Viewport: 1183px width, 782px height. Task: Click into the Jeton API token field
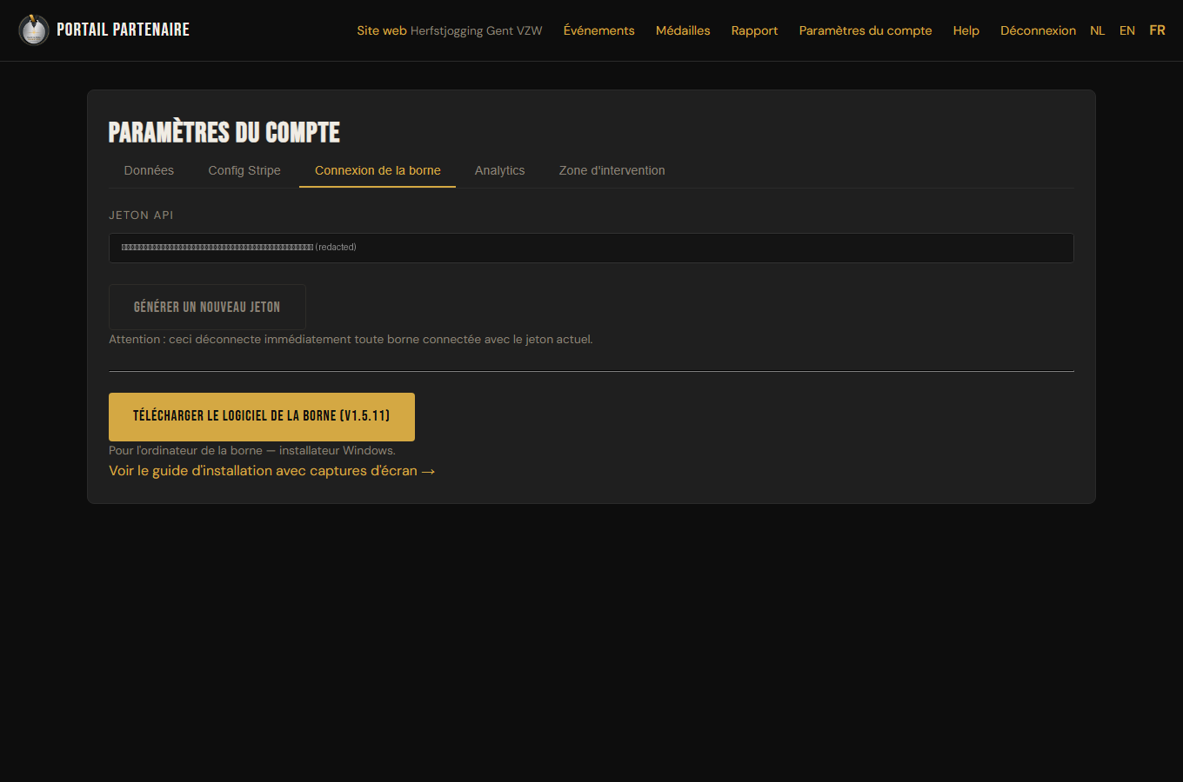(x=591, y=248)
